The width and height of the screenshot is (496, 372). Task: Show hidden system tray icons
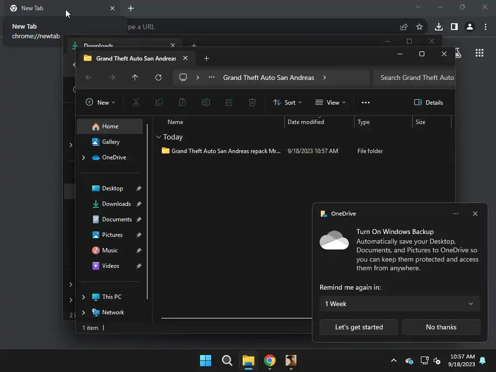click(394, 360)
